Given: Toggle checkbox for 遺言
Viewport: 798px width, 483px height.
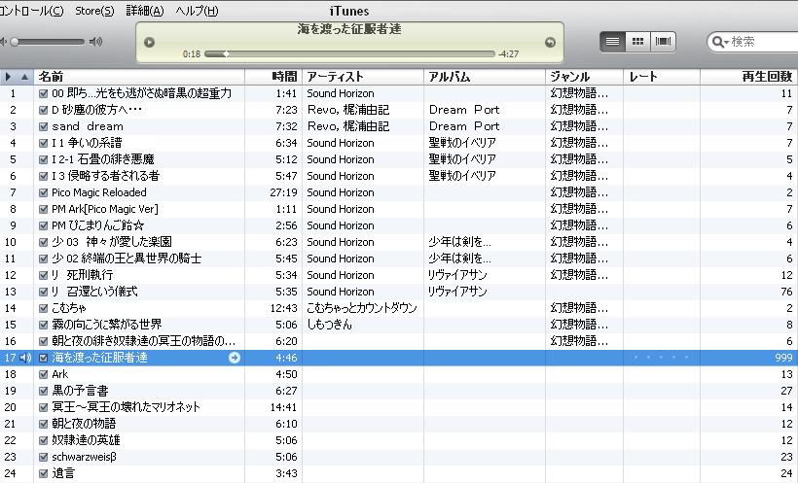Looking at the screenshot, I should [43, 473].
